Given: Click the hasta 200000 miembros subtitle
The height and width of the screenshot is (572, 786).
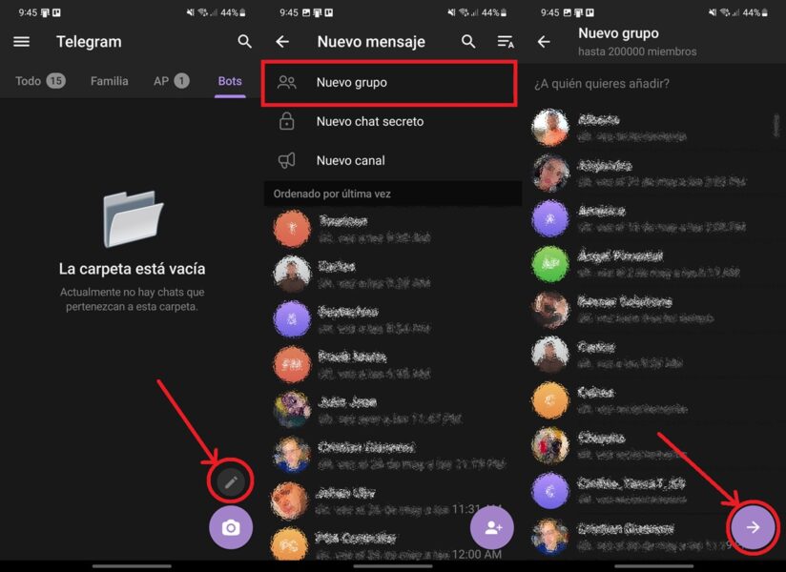Looking at the screenshot, I should pyautogui.click(x=637, y=51).
